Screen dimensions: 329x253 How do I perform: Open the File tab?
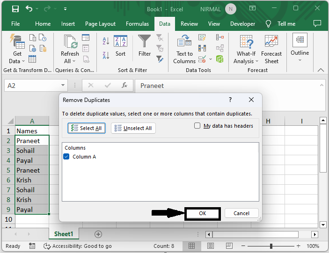click(x=15, y=24)
